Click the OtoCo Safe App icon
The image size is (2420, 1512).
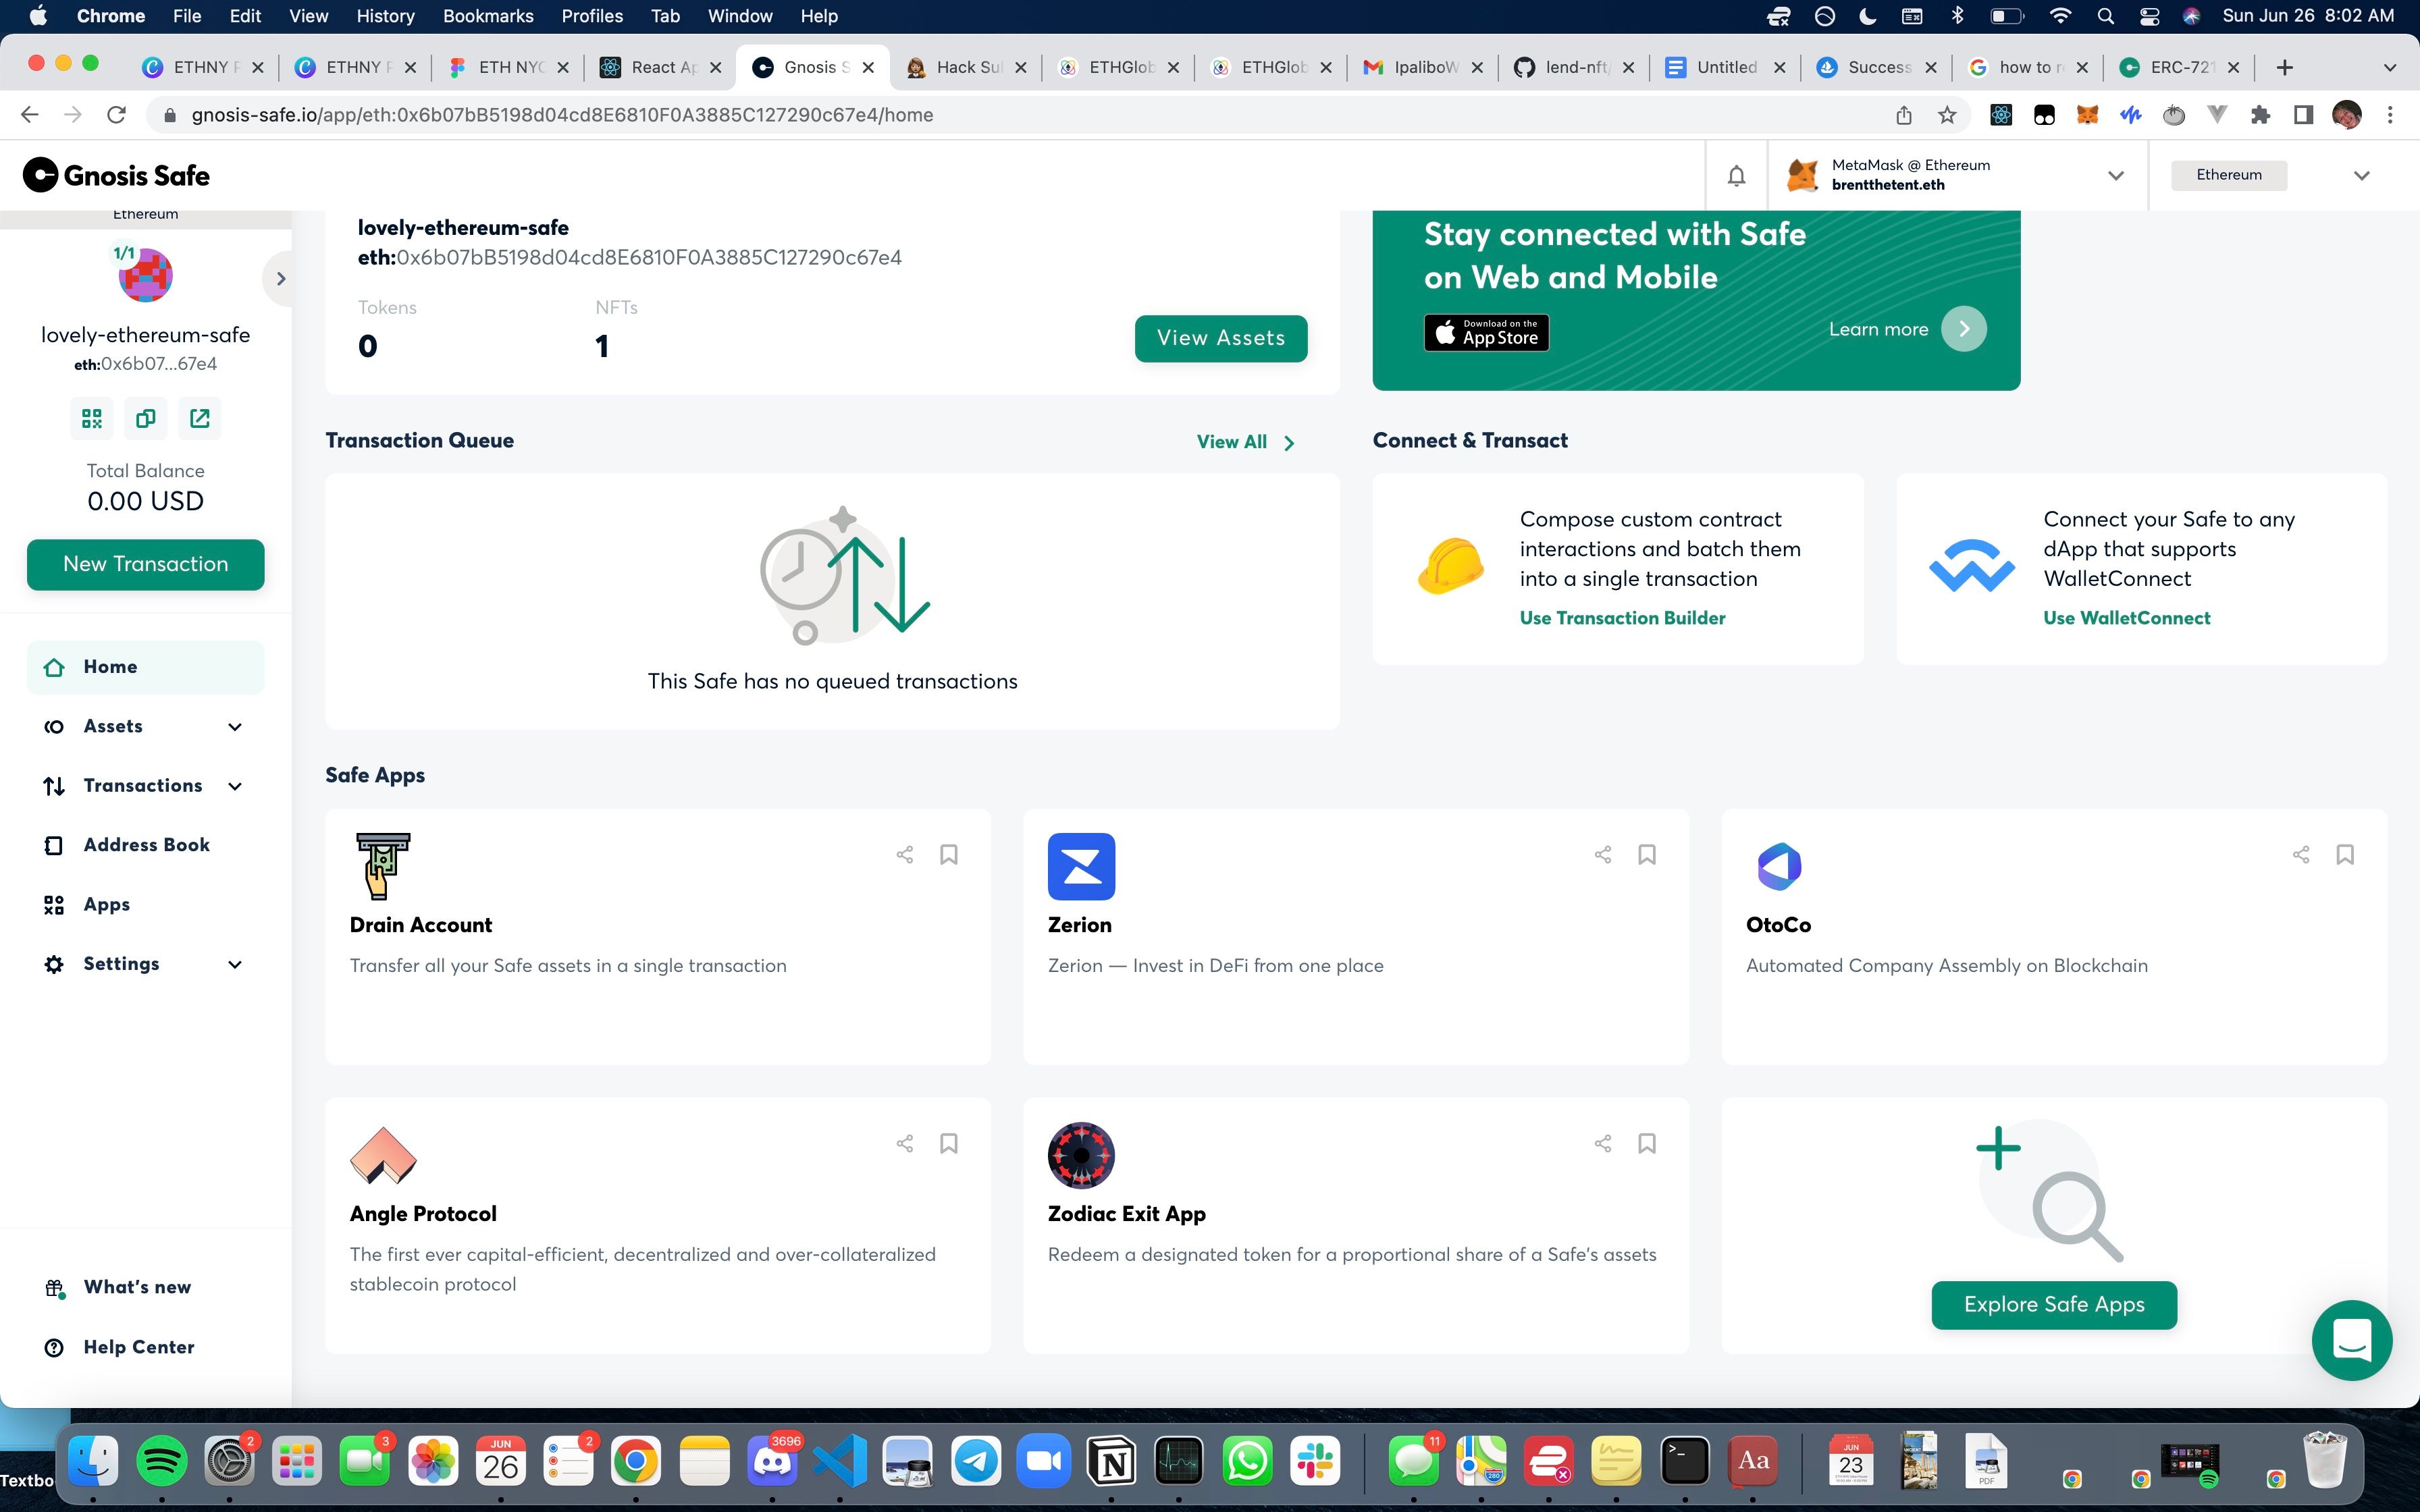click(1779, 867)
